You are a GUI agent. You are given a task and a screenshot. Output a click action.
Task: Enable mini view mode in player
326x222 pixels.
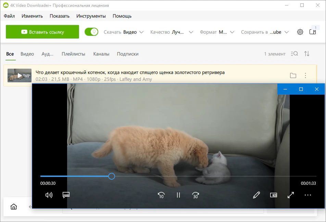click(274, 195)
